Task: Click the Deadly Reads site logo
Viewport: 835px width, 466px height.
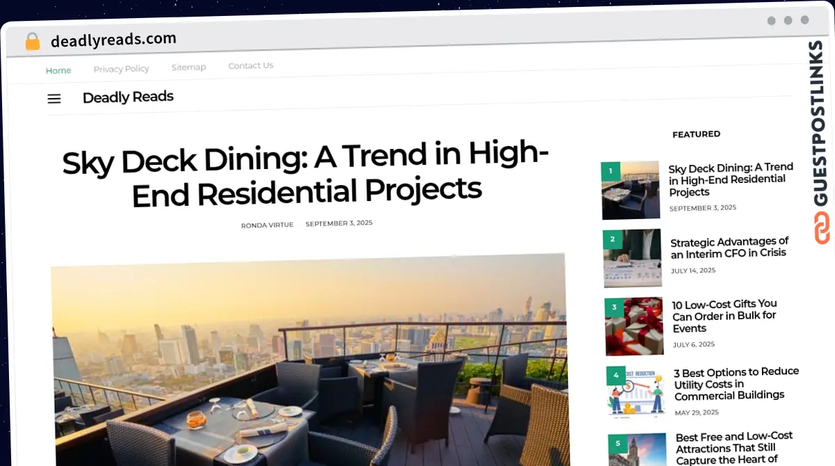Action: click(128, 97)
